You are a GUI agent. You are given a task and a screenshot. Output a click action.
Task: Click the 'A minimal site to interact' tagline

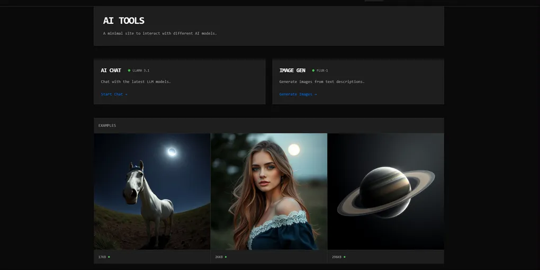(160, 33)
